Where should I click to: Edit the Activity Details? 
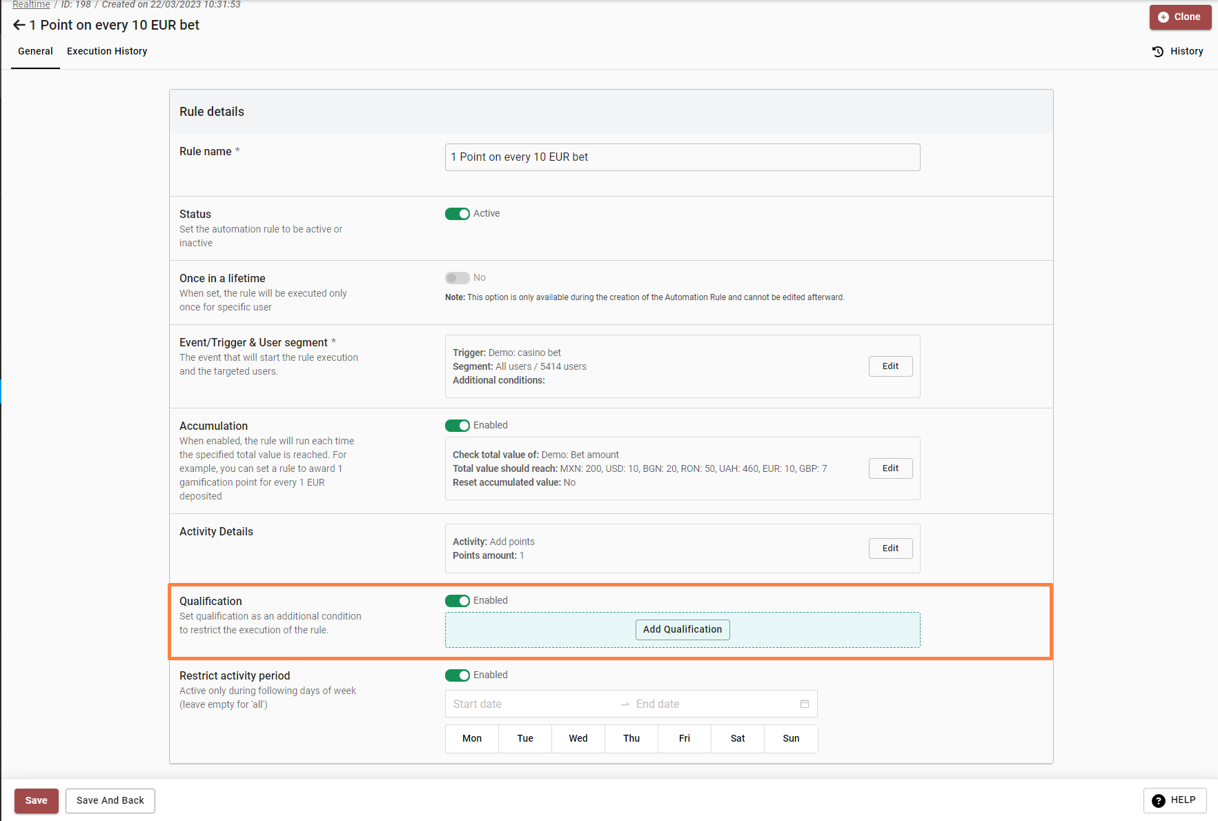[x=890, y=548]
